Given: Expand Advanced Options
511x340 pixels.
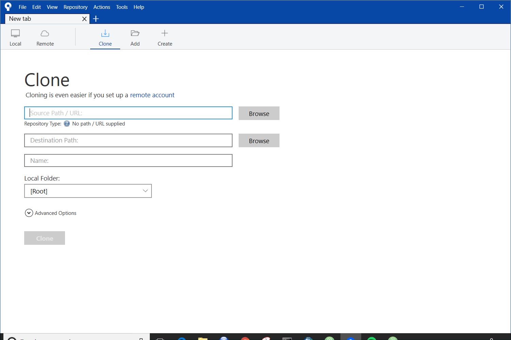Looking at the screenshot, I should tap(50, 213).
